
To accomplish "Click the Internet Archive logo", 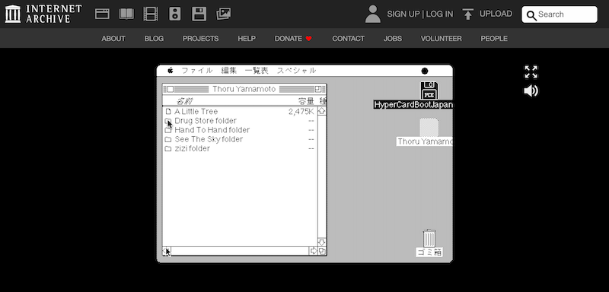I will click(x=43, y=14).
